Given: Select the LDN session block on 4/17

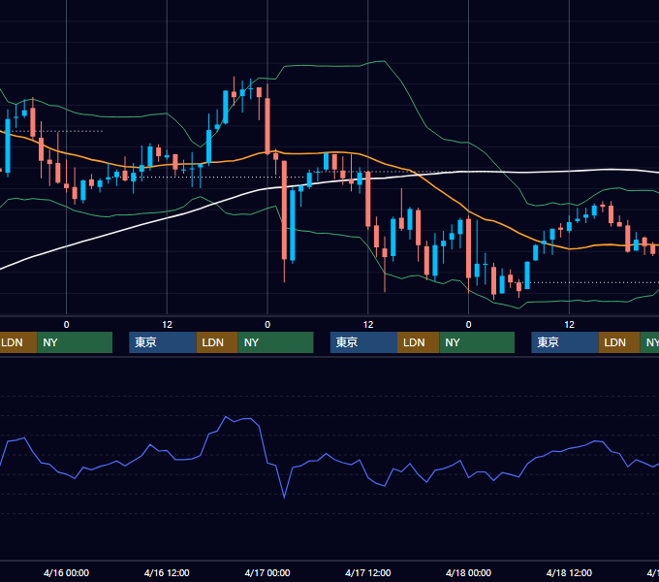Looking at the screenshot, I should tap(419, 342).
